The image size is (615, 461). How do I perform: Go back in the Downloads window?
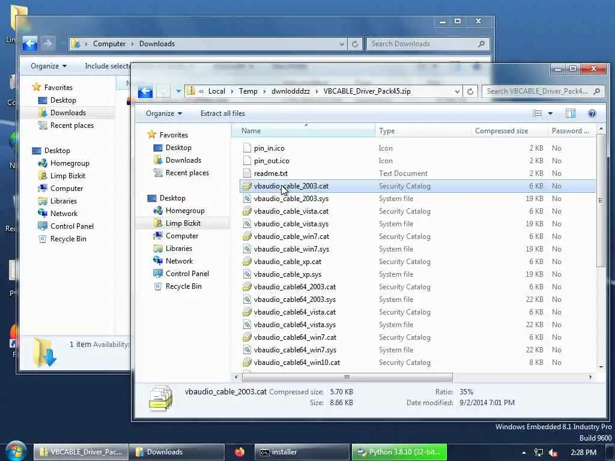pos(30,43)
